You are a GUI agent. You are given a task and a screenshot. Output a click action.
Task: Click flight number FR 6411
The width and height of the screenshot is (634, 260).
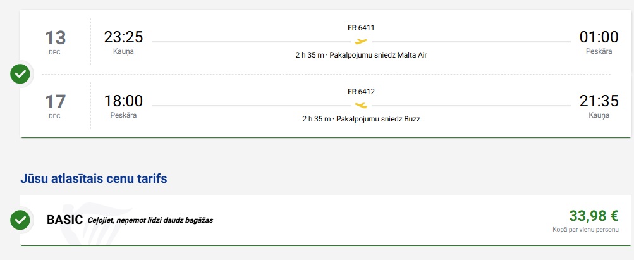[x=361, y=28]
